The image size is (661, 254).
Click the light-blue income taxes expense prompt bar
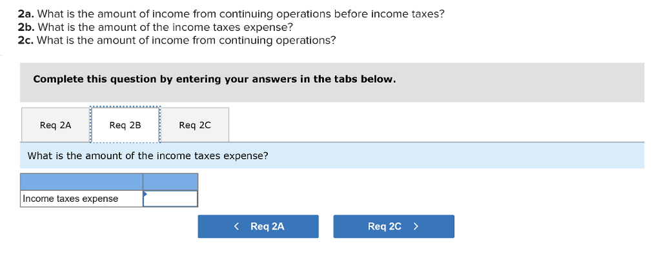pyautogui.click(x=332, y=156)
